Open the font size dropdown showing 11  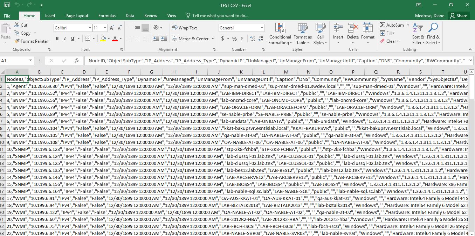(x=105, y=28)
